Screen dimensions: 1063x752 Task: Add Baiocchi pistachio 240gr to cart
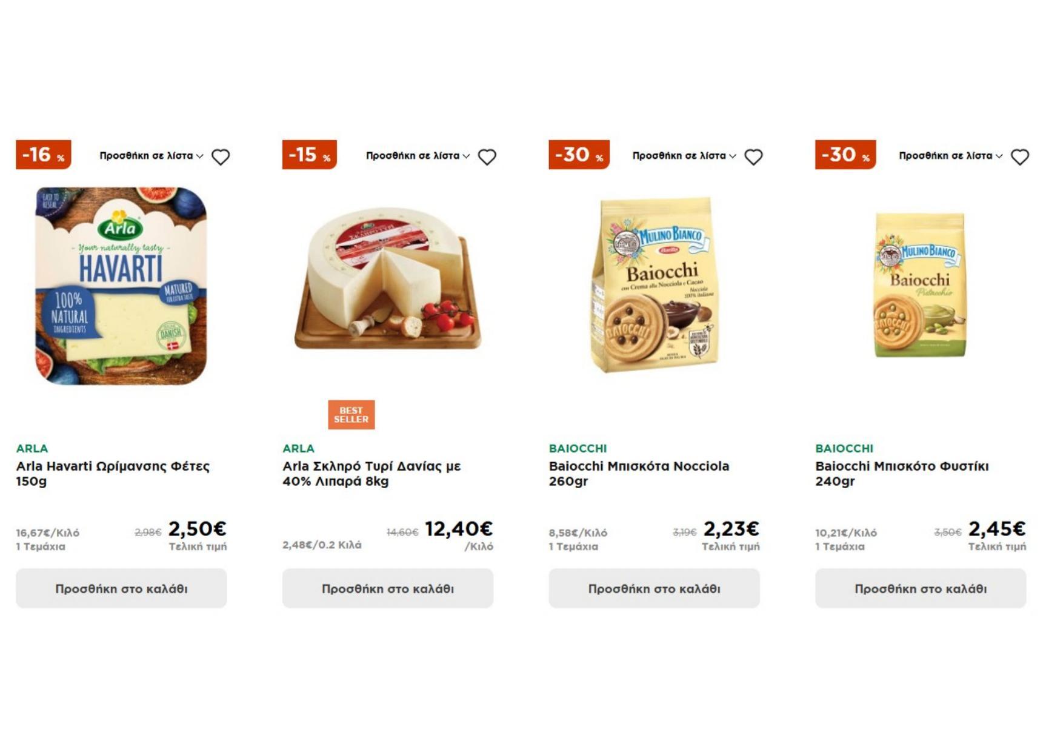click(x=921, y=588)
